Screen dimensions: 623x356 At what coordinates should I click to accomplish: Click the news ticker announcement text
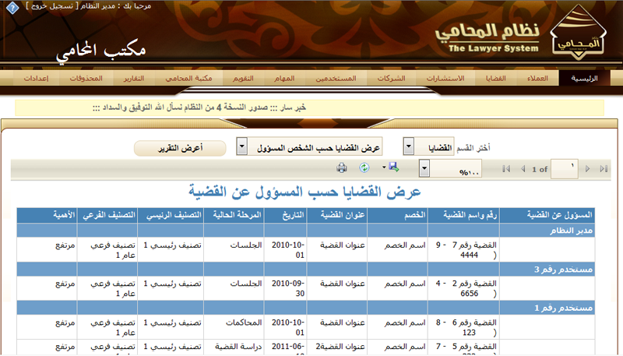coord(199,108)
